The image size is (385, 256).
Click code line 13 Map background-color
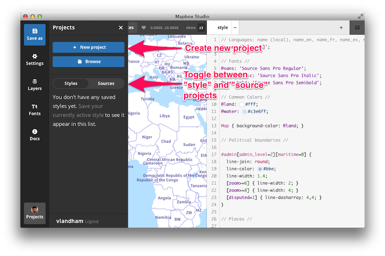[262, 126]
